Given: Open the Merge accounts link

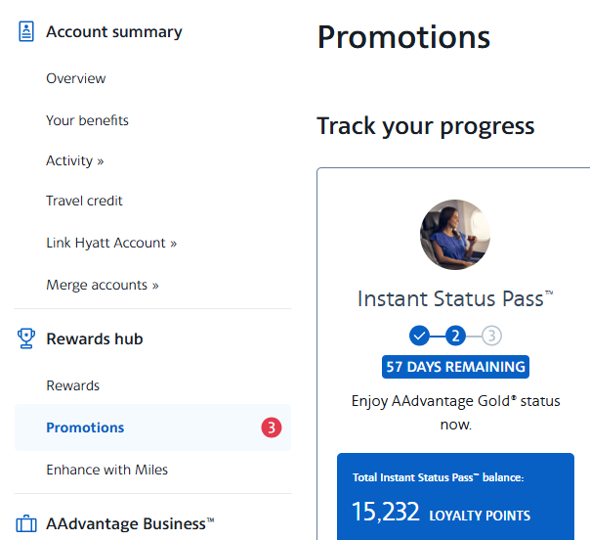Looking at the screenshot, I should pos(103,285).
